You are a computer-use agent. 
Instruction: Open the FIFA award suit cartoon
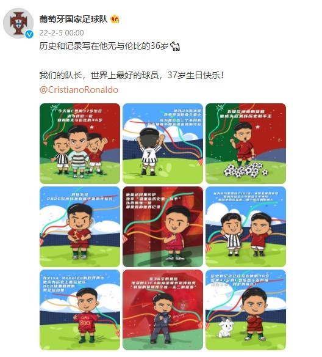163,310
